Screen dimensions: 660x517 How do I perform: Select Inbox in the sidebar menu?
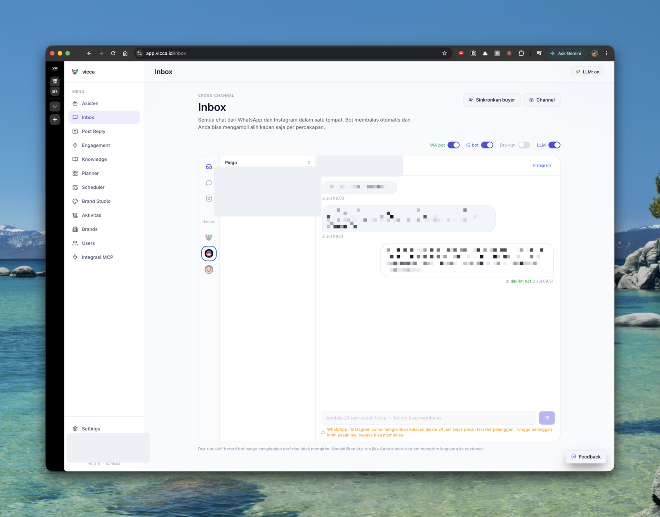click(104, 117)
